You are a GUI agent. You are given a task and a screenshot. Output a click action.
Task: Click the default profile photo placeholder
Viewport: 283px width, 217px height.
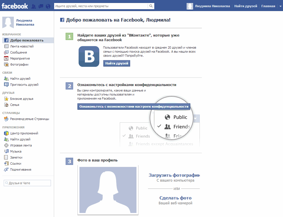(x=108, y=190)
